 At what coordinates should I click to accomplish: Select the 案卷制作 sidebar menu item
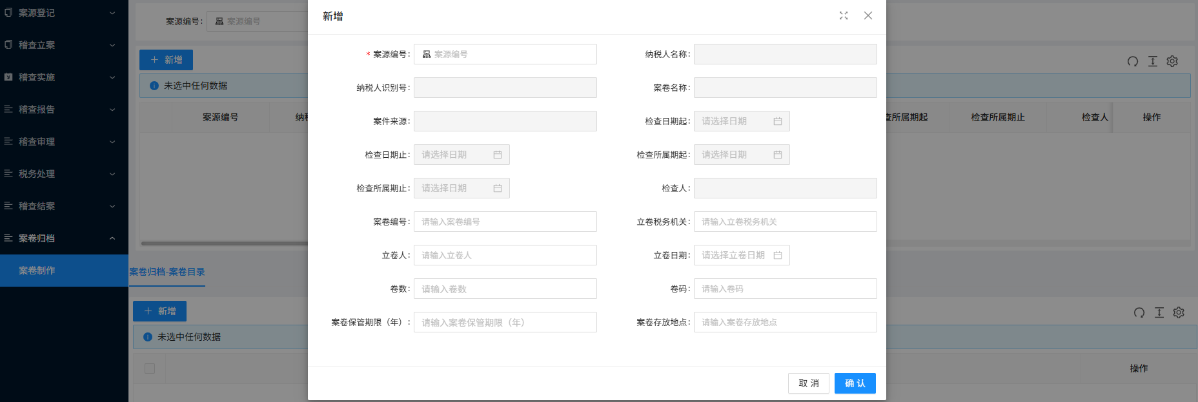coord(37,271)
